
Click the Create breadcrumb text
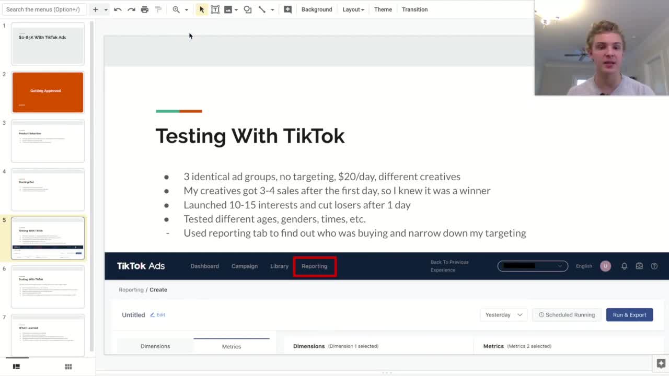pyautogui.click(x=158, y=290)
